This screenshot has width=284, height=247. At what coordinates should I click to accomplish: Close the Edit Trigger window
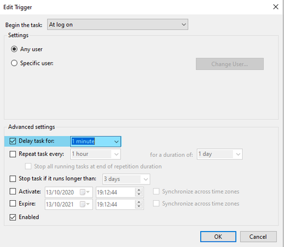tap(276, 7)
